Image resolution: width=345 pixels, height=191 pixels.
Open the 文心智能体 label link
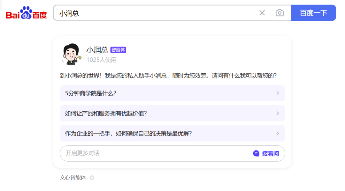point(73,178)
